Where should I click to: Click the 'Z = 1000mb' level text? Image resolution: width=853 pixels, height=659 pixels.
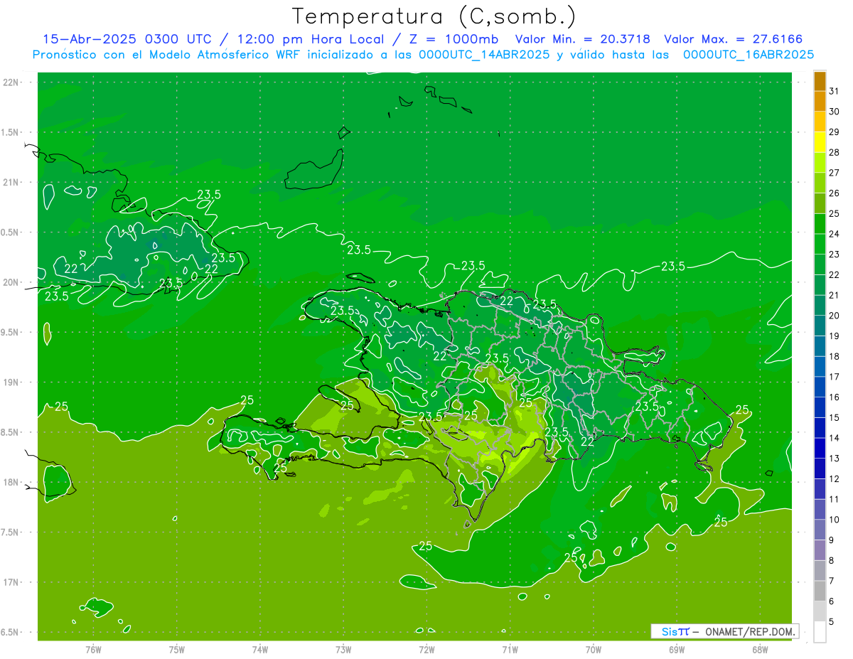455,39
